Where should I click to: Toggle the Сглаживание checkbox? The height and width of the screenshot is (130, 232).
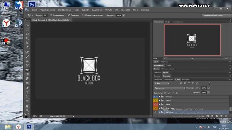point(51,15)
